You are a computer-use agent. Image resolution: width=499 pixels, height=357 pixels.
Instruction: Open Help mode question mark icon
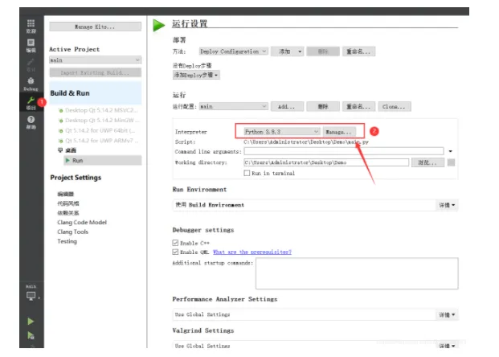31,122
